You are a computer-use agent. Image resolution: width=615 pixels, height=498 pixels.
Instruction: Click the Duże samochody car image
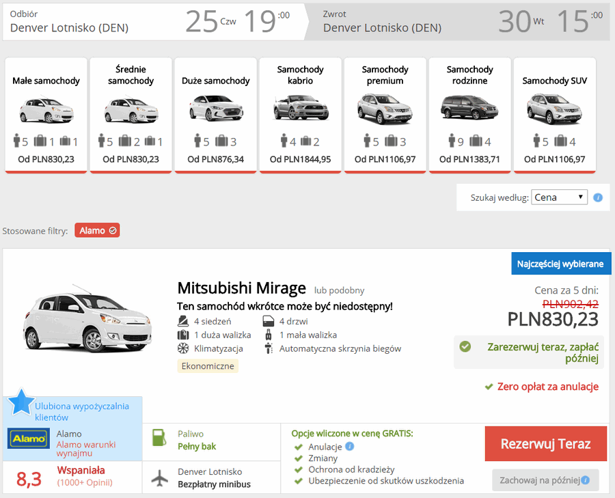(x=216, y=108)
